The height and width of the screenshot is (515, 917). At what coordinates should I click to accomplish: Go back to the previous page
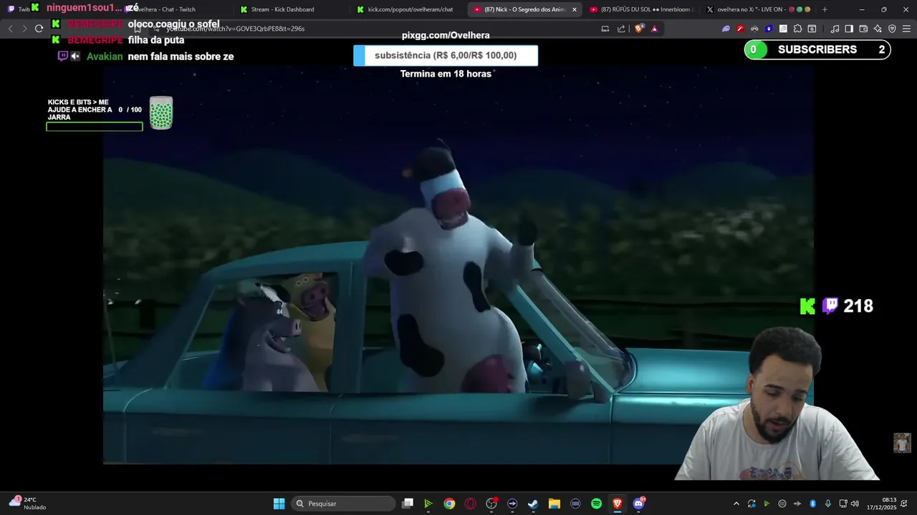[x=10, y=29]
